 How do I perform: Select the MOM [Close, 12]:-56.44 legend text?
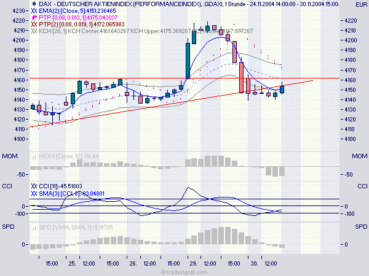tap(68, 156)
